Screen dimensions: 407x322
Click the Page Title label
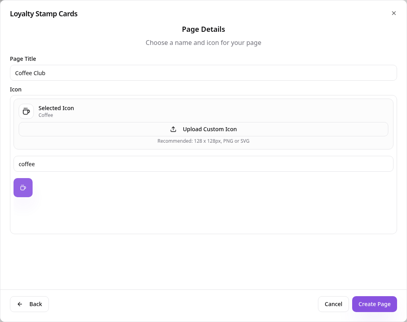tap(23, 59)
